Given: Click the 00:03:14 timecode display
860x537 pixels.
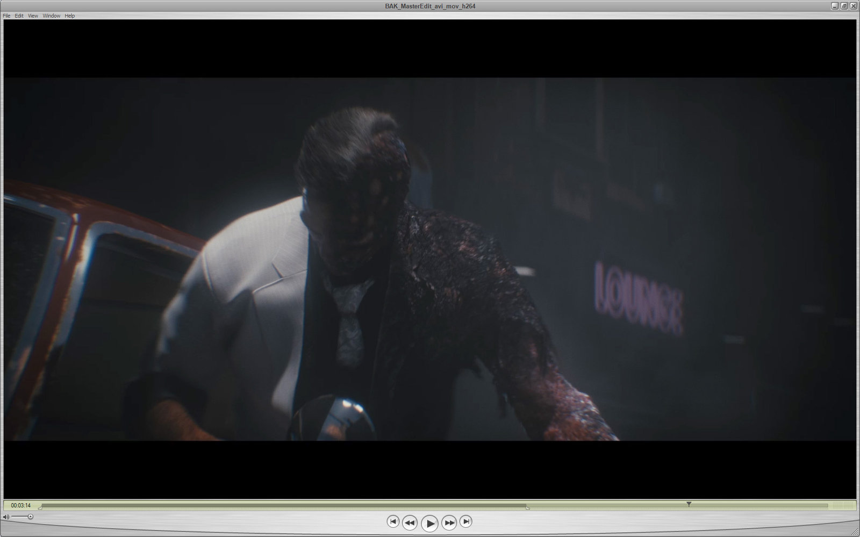Looking at the screenshot, I should coord(21,505).
